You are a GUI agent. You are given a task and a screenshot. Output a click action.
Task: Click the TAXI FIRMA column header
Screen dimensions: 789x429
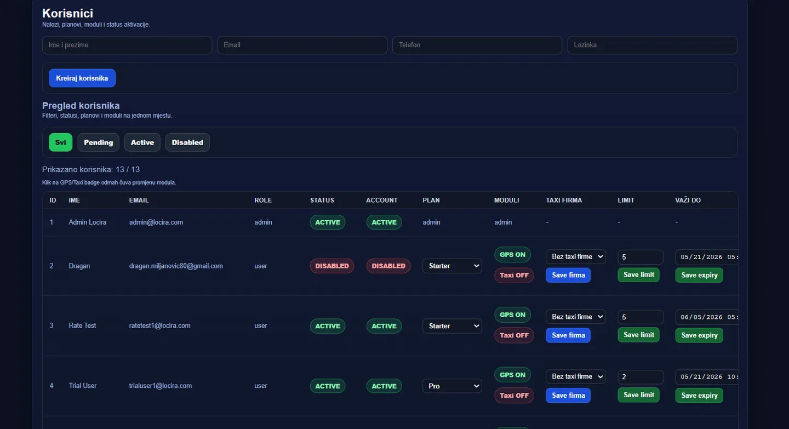[x=564, y=201]
